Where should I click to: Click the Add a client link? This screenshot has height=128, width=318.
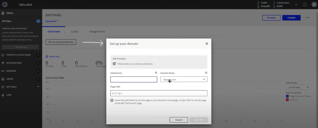tap(26, 4)
